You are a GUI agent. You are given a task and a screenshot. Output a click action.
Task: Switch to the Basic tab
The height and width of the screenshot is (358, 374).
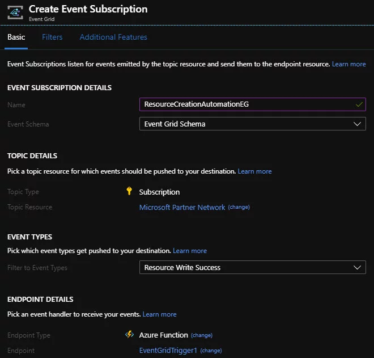pyautogui.click(x=16, y=37)
